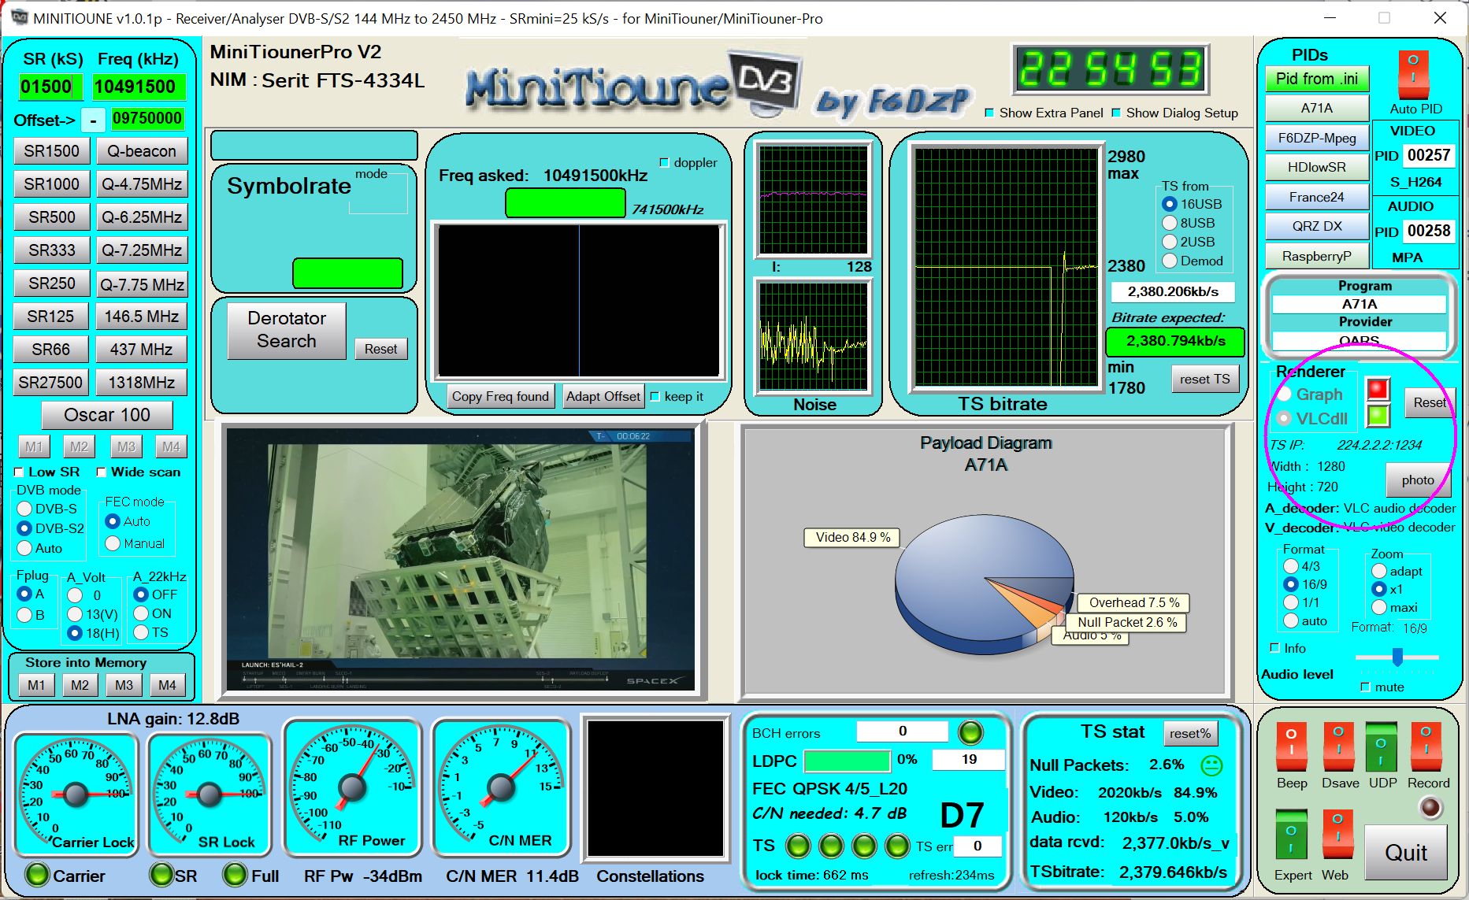
Task: Tick the Info checkbox
Action: tap(1275, 648)
